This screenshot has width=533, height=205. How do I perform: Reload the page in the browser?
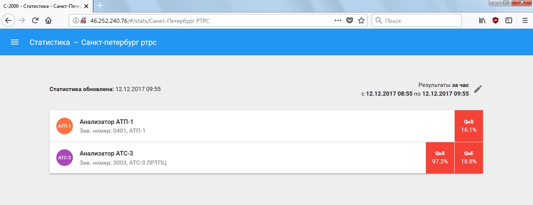click(x=35, y=20)
